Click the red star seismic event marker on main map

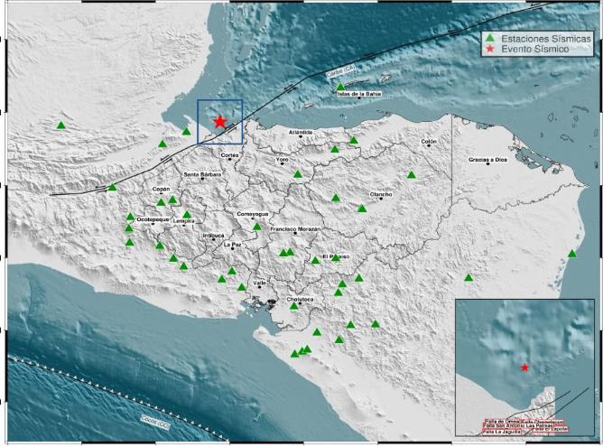(x=219, y=121)
